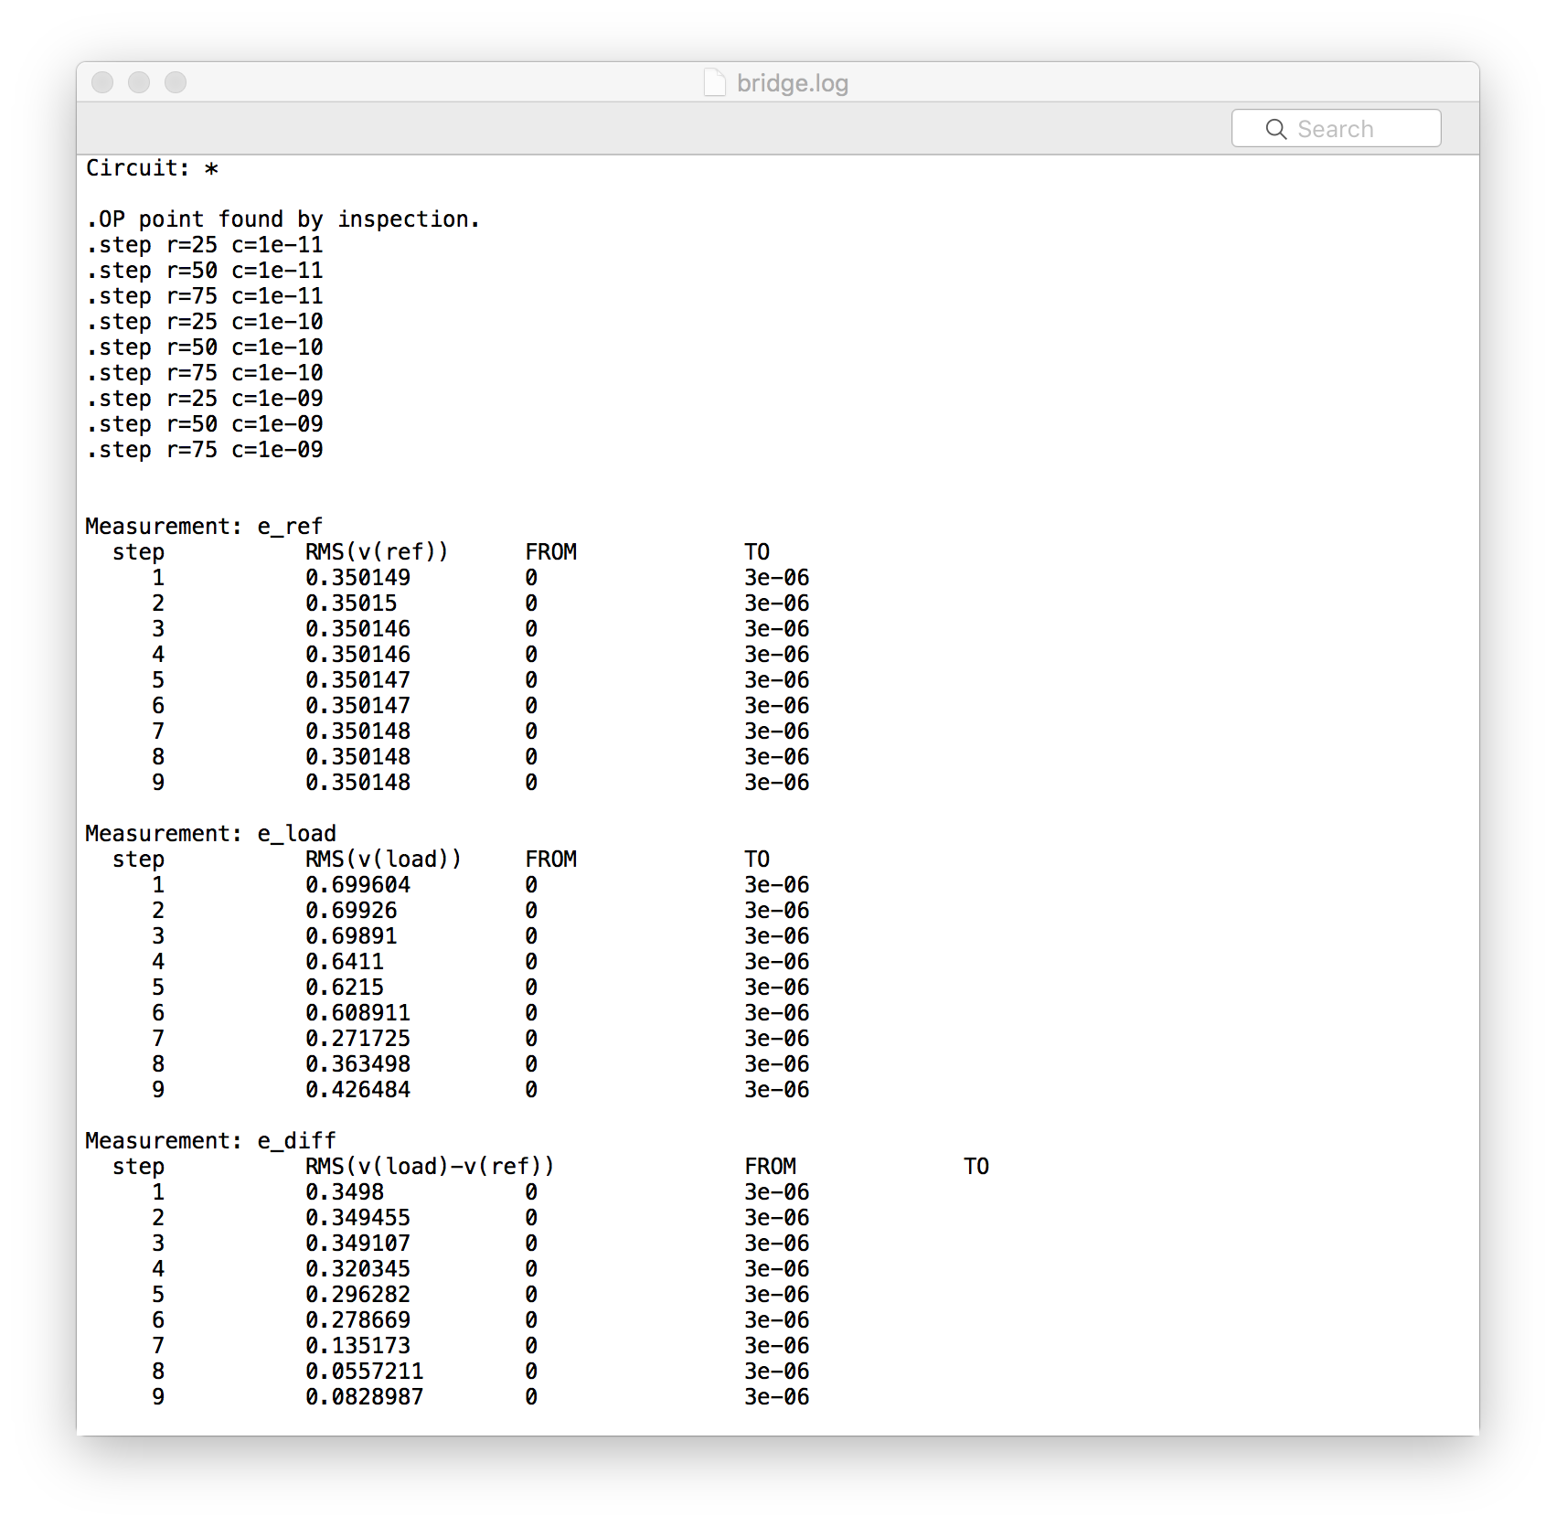The image size is (1556, 1527).
Task: Close the bridge.log window
Action: click(x=102, y=82)
